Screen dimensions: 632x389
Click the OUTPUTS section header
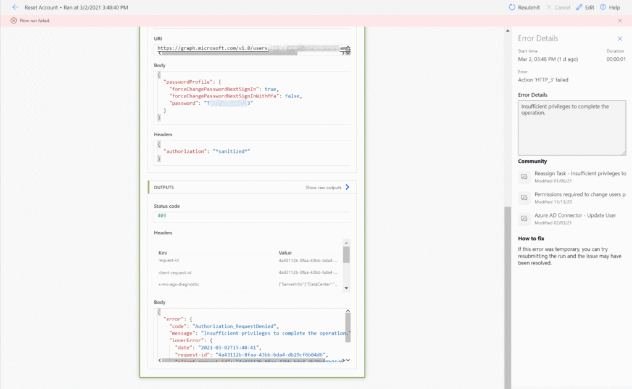tap(252, 187)
